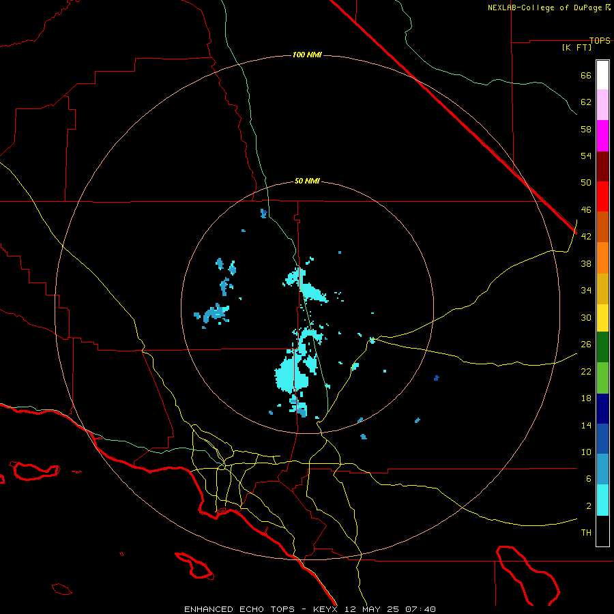
Task: Click the light blue swatch near 6
Action: pos(602,469)
